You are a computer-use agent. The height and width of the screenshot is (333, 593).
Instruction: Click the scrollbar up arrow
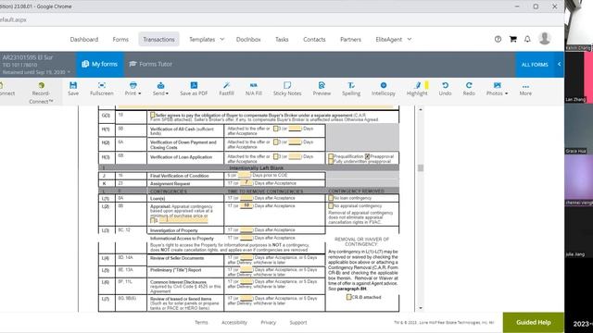421,109
